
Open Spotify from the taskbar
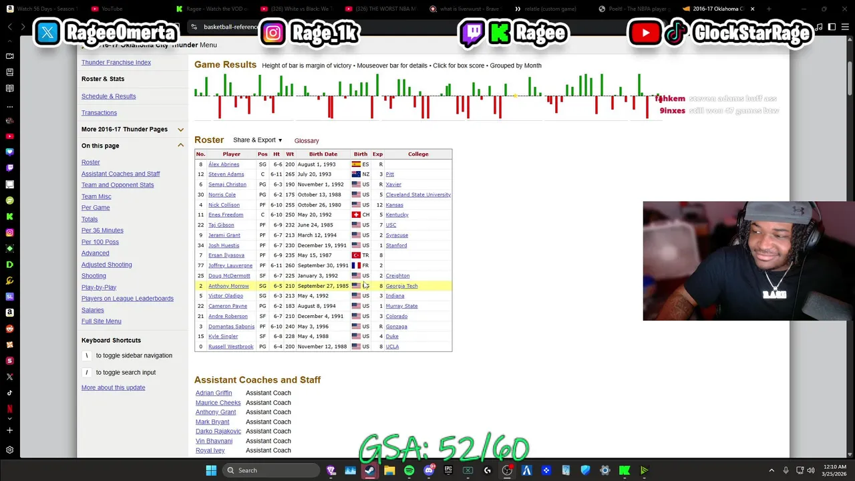pyautogui.click(x=409, y=470)
